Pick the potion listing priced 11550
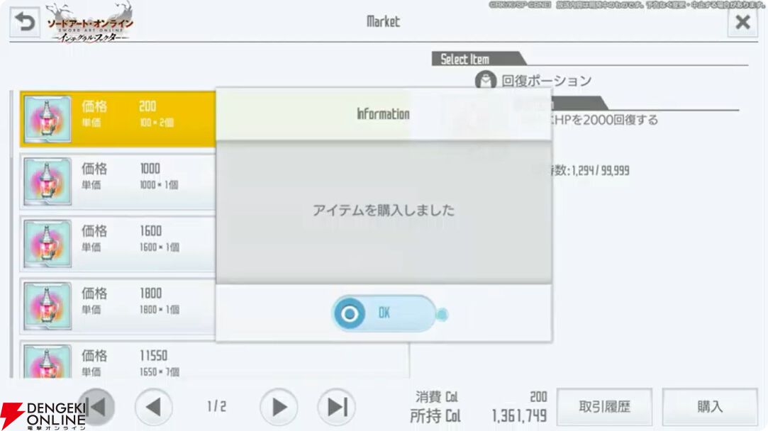This screenshot has height=431, width=768. [215, 360]
